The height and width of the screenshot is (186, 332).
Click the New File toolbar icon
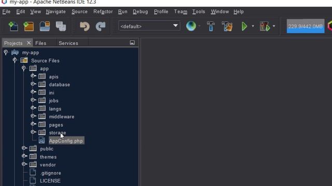13,26
